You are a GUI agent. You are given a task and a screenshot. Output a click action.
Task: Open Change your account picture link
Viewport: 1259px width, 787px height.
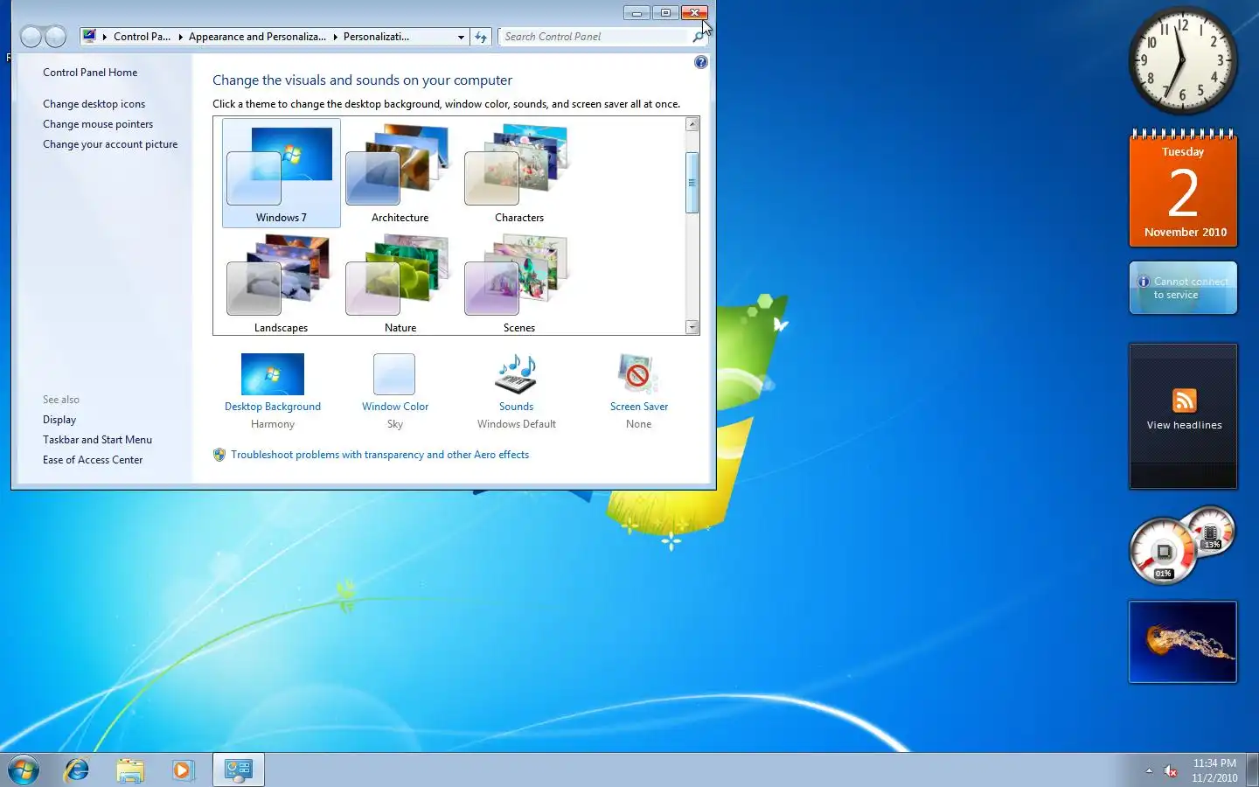pyautogui.click(x=110, y=144)
